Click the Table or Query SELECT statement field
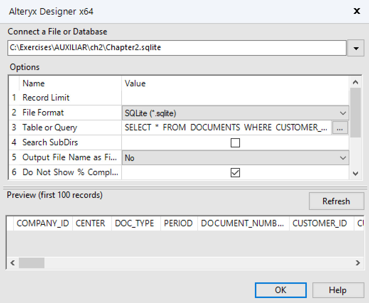The width and height of the screenshot is (369, 303). point(226,128)
